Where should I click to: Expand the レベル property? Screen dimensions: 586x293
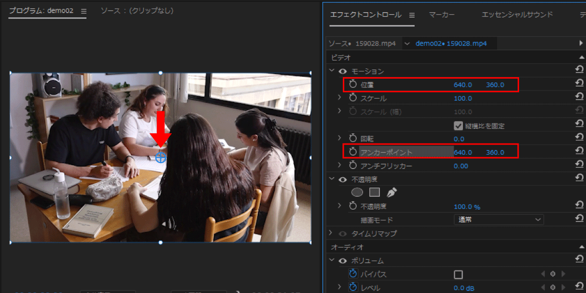[x=339, y=287]
